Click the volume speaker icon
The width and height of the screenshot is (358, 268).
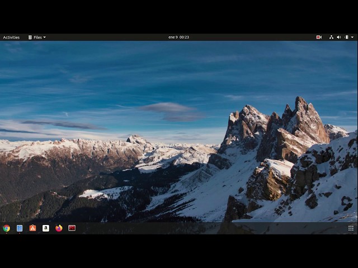pyautogui.click(x=339, y=37)
